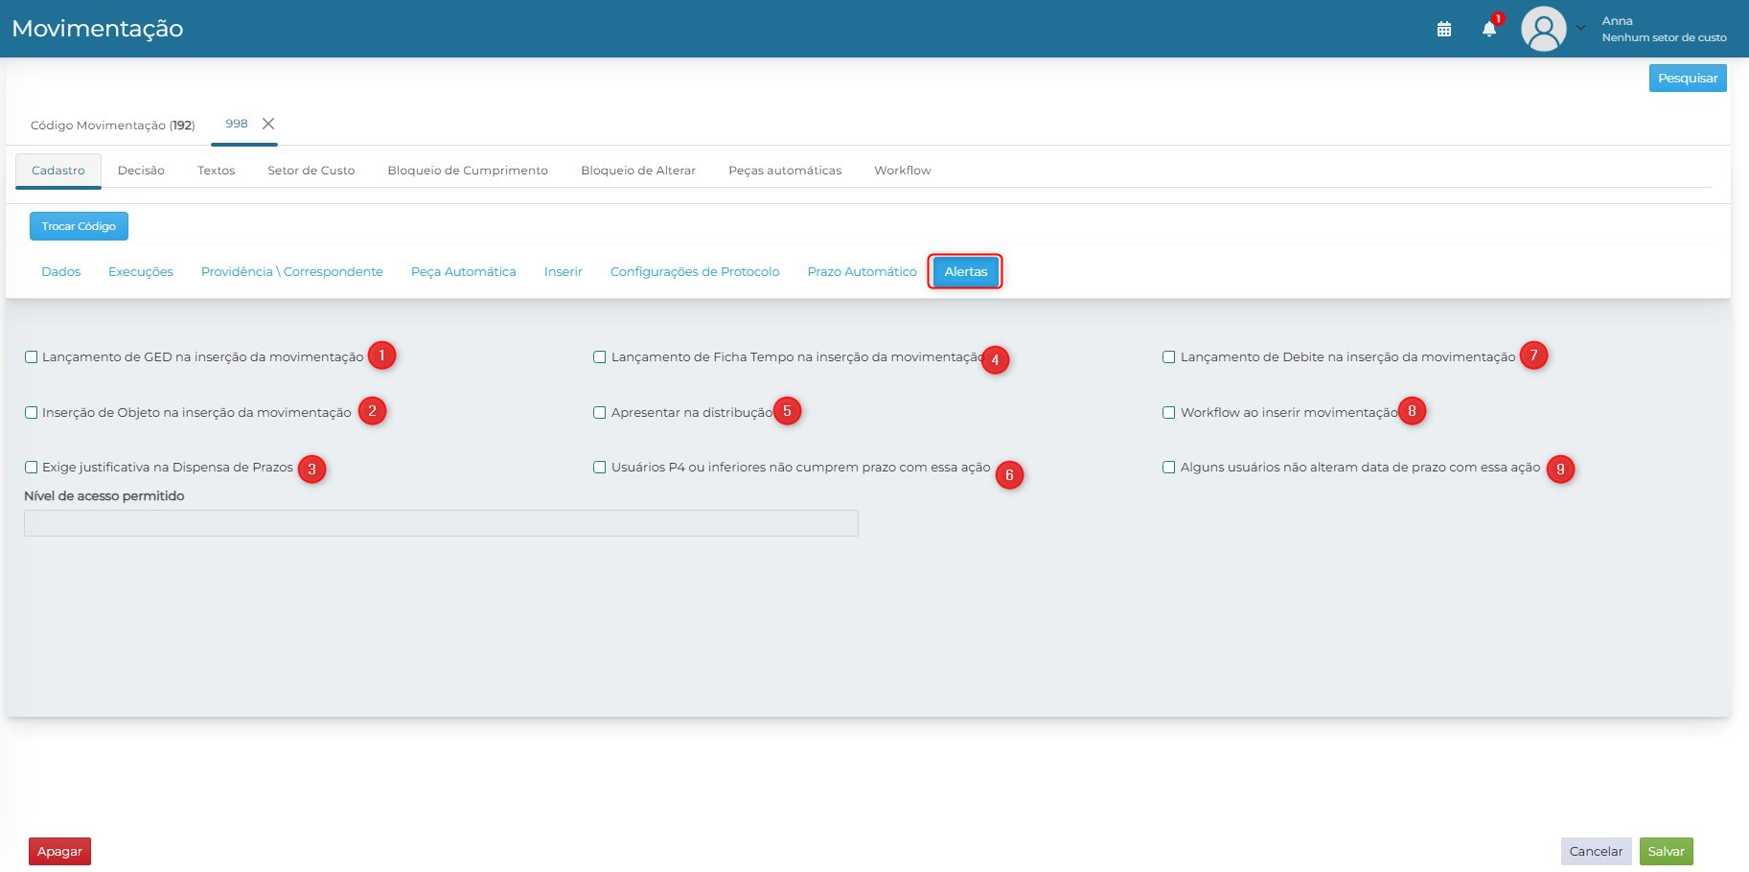1749x872 pixels.
Task: Switch to the Cadastro tab
Action: (58, 171)
